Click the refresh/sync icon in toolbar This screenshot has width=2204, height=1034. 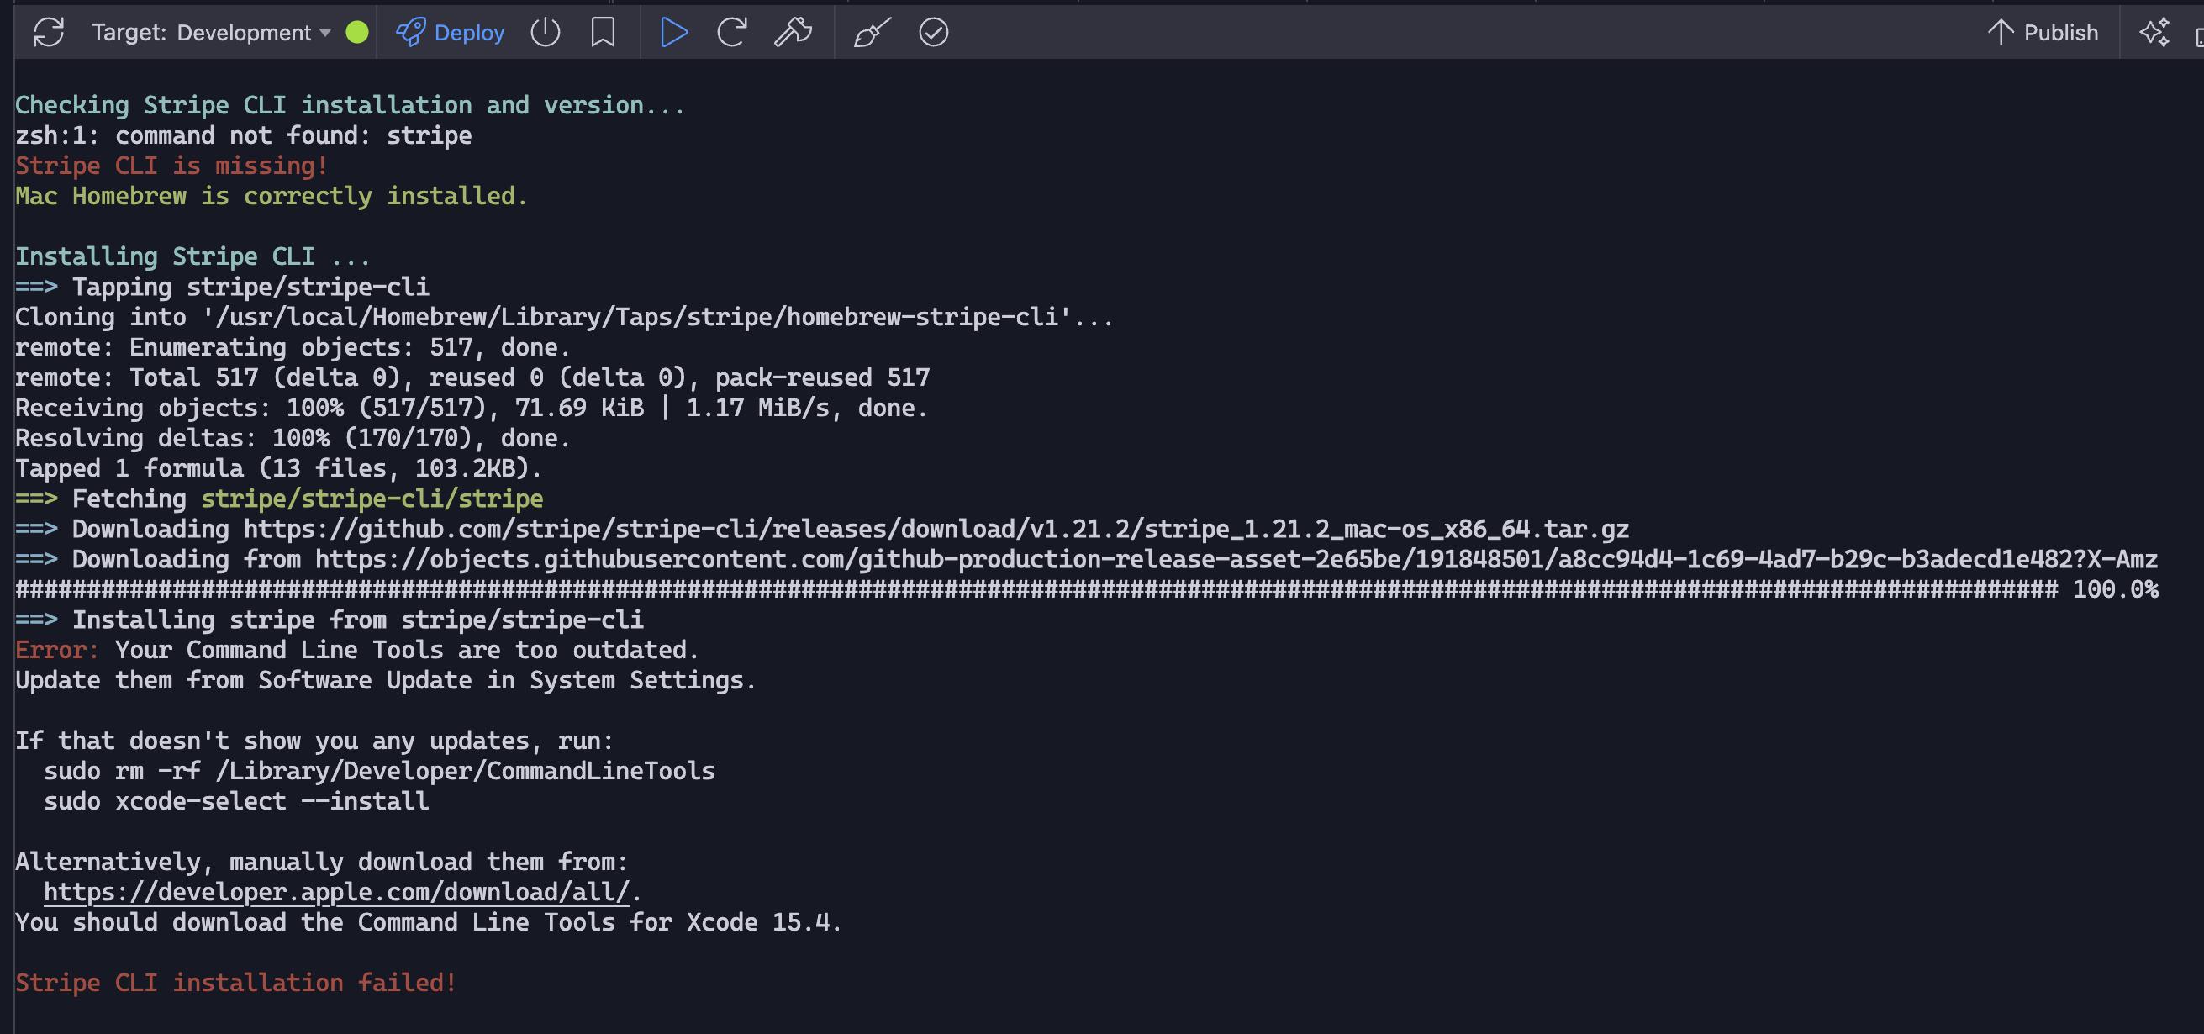coord(49,33)
